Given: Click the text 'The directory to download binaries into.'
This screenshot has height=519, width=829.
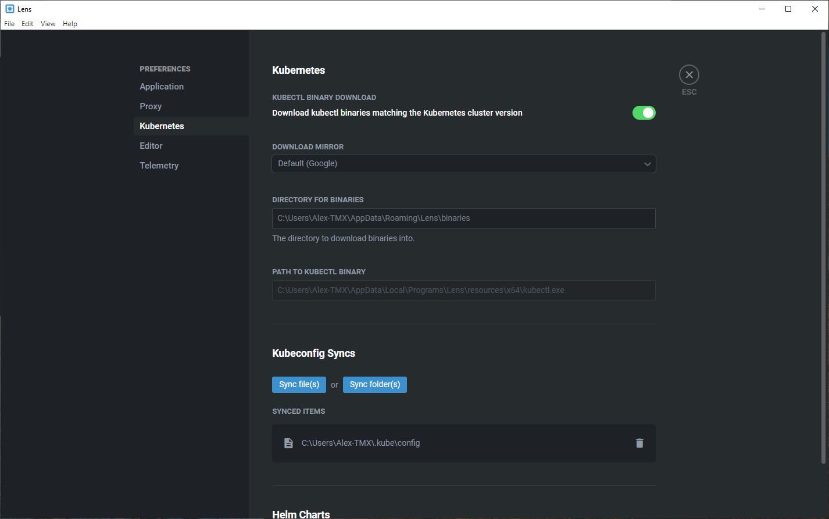Looking at the screenshot, I should [344, 238].
